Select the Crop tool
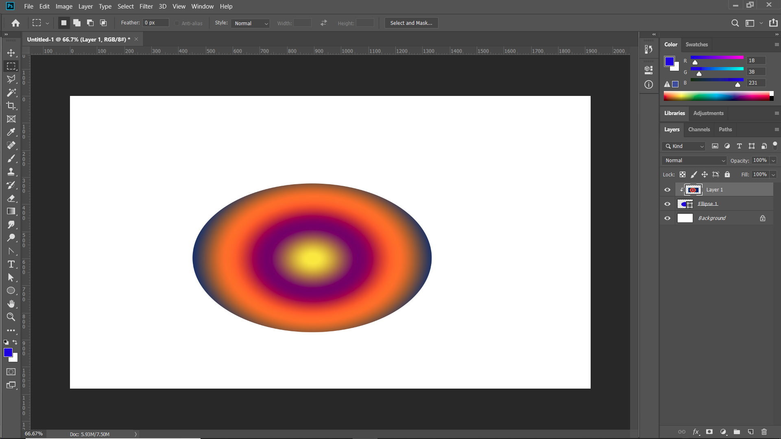This screenshot has width=781, height=439. [x=11, y=106]
